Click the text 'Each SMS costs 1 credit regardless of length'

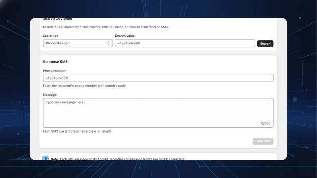click(77, 131)
